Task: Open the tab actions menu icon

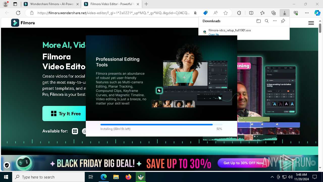Action: (15, 4)
